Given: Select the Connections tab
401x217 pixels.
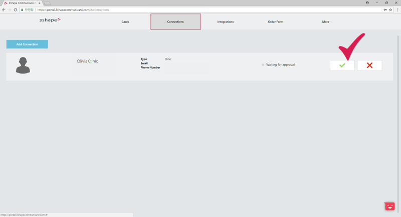Looking at the screenshot, I should 175,21.
